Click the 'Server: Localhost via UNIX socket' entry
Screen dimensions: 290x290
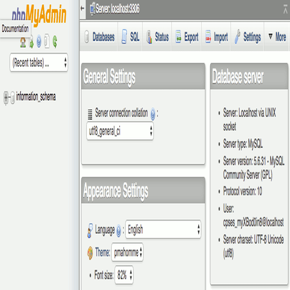250,119
